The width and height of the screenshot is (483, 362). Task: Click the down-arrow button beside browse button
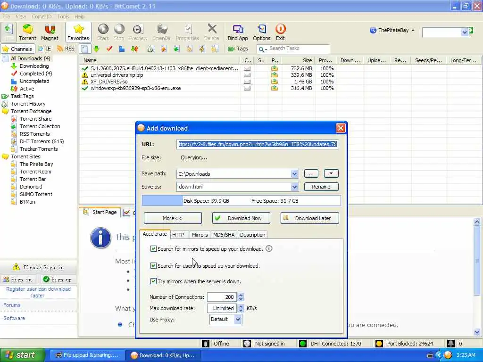(x=331, y=173)
